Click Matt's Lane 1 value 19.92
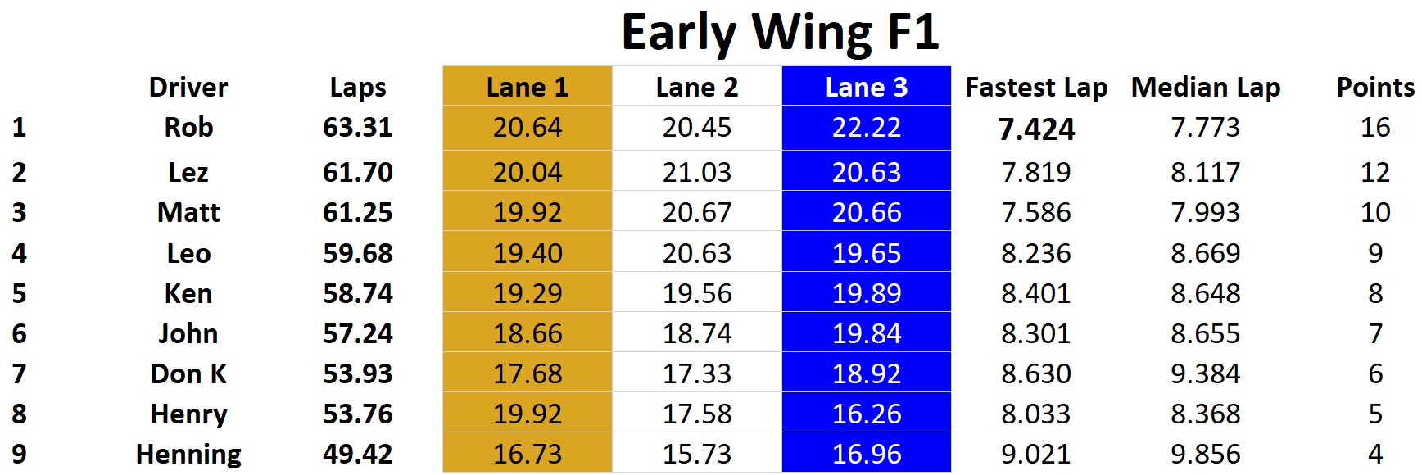 [x=528, y=213]
